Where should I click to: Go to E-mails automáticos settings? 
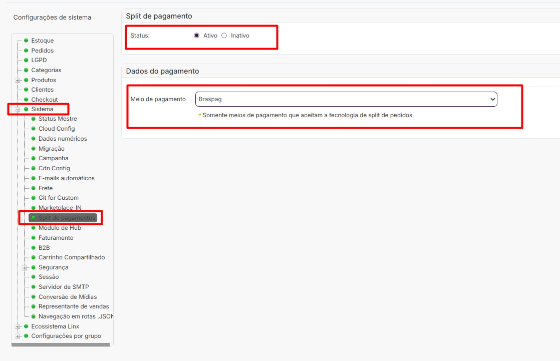[x=67, y=178]
